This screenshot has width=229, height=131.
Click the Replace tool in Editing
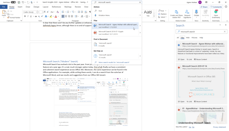(x=162, y=14)
